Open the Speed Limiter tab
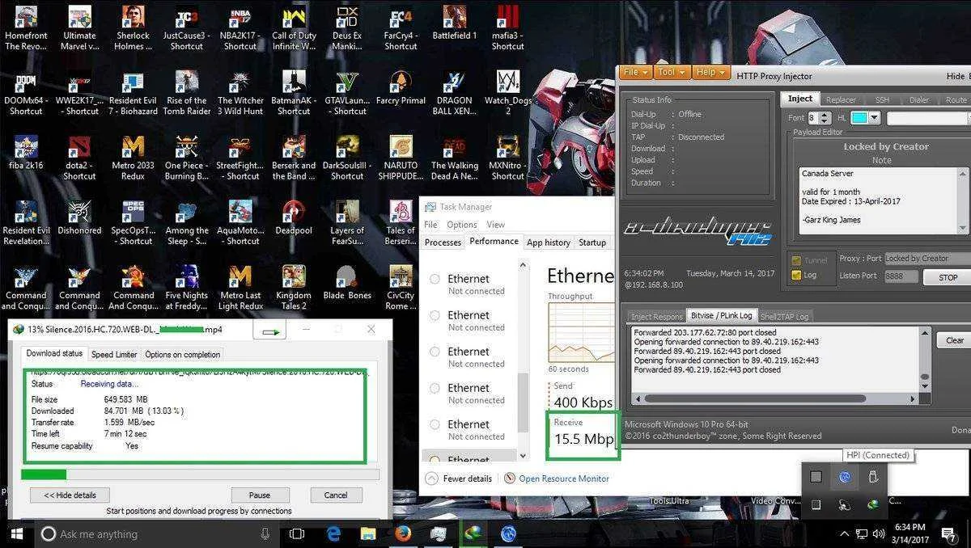This screenshot has height=548, width=971. coord(114,354)
